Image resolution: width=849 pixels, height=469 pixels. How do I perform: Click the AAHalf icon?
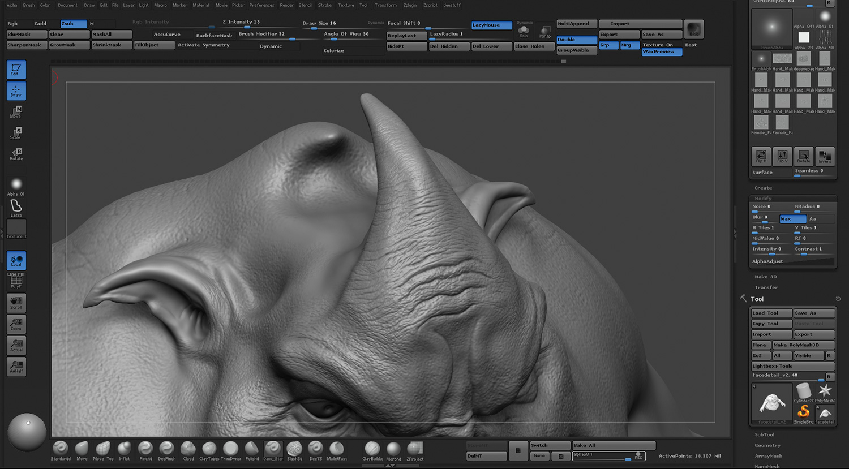(16, 367)
